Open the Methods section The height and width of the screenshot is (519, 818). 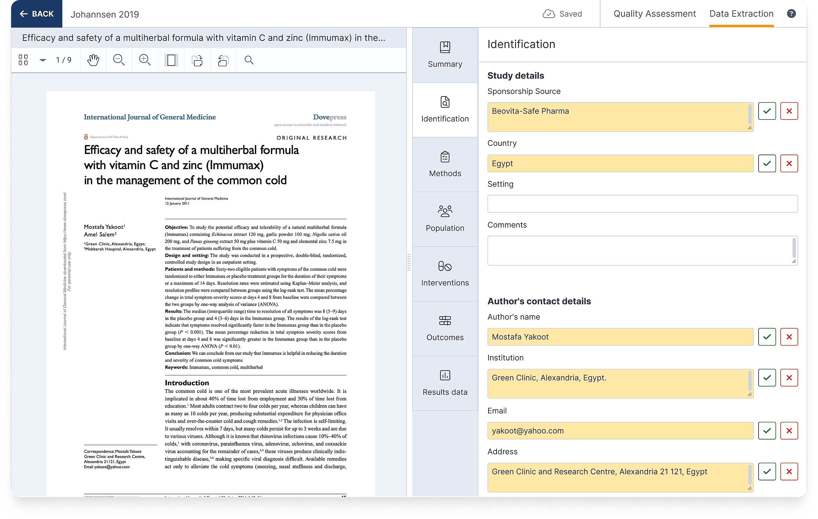pyautogui.click(x=445, y=164)
